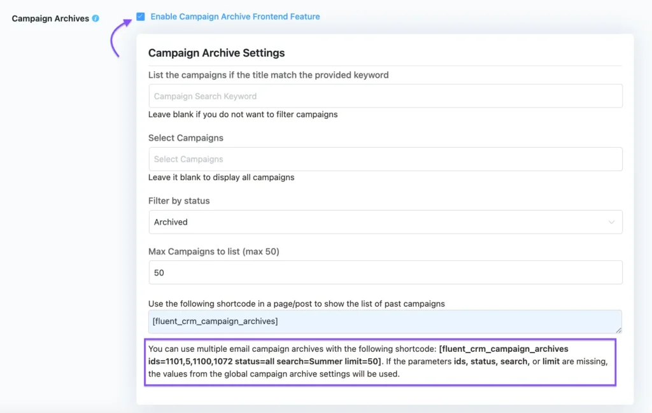Click the 'Filter by status' label
The width and height of the screenshot is (652, 413).
(x=179, y=200)
